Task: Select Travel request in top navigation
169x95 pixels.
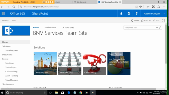Action: [50, 27]
